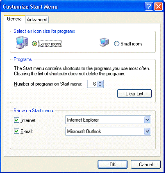Increase number of programs with up arrow
The height and width of the screenshot is (174, 166).
click(x=100, y=82)
